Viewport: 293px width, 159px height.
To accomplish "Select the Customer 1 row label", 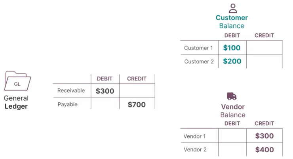I will (x=198, y=48).
